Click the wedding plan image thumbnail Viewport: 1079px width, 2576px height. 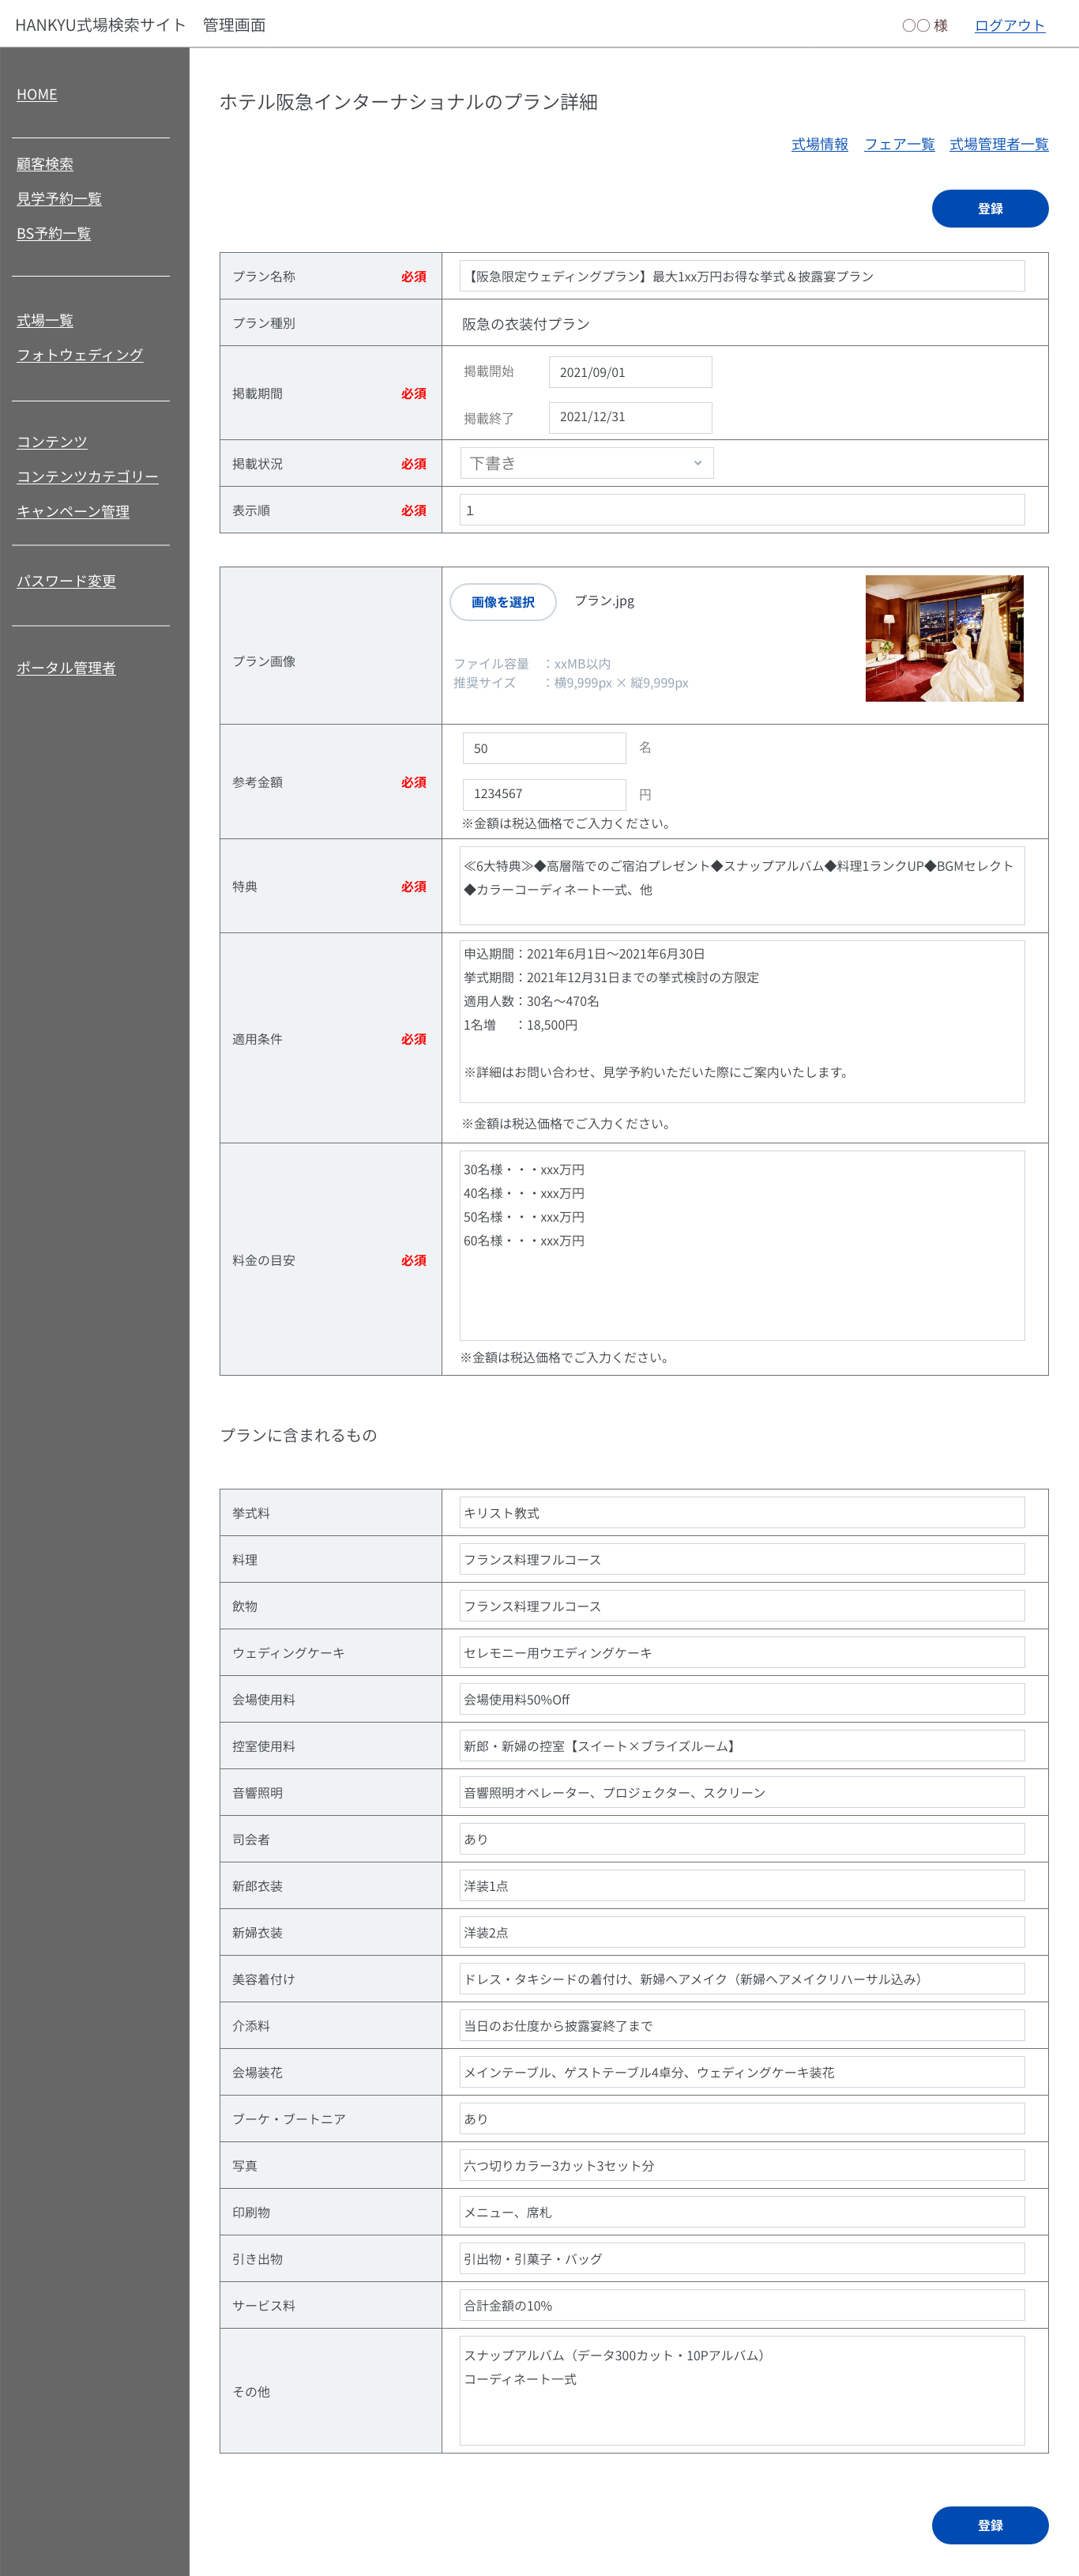[x=943, y=638]
